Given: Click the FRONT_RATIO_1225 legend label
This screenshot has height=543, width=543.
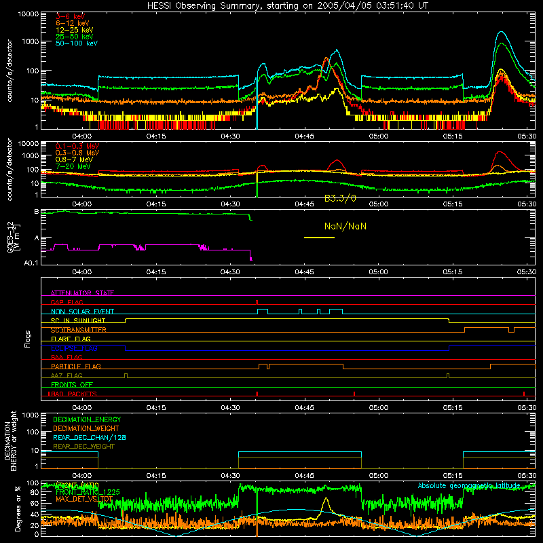Looking at the screenshot, I should pyautogui.click(x=88, y=492).
